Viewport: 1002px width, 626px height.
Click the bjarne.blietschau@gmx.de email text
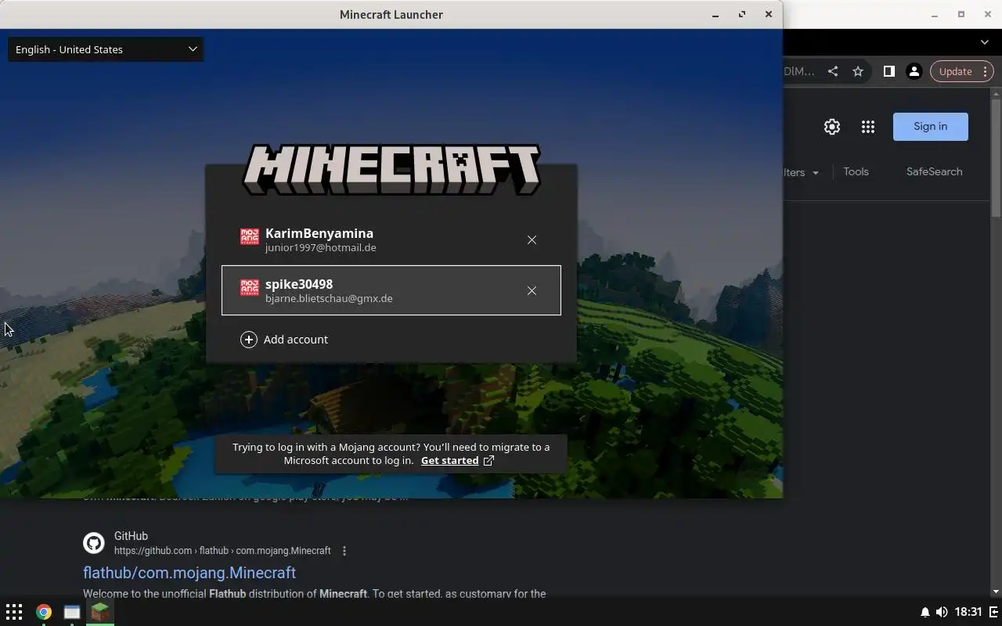point(329,299)
